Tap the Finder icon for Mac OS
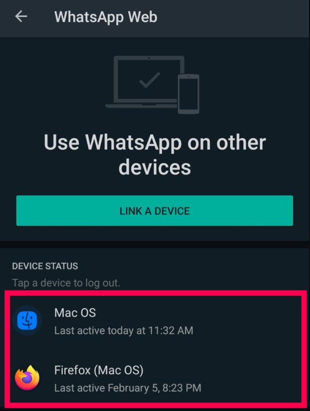 pos(27,320)
